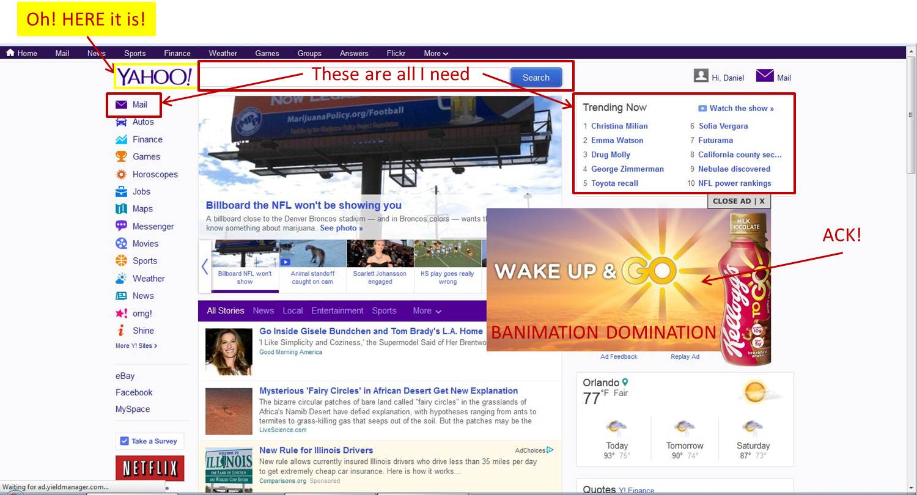
Task: Expand the More dropdown in stories tabs
Action: (x=427, y=310)
